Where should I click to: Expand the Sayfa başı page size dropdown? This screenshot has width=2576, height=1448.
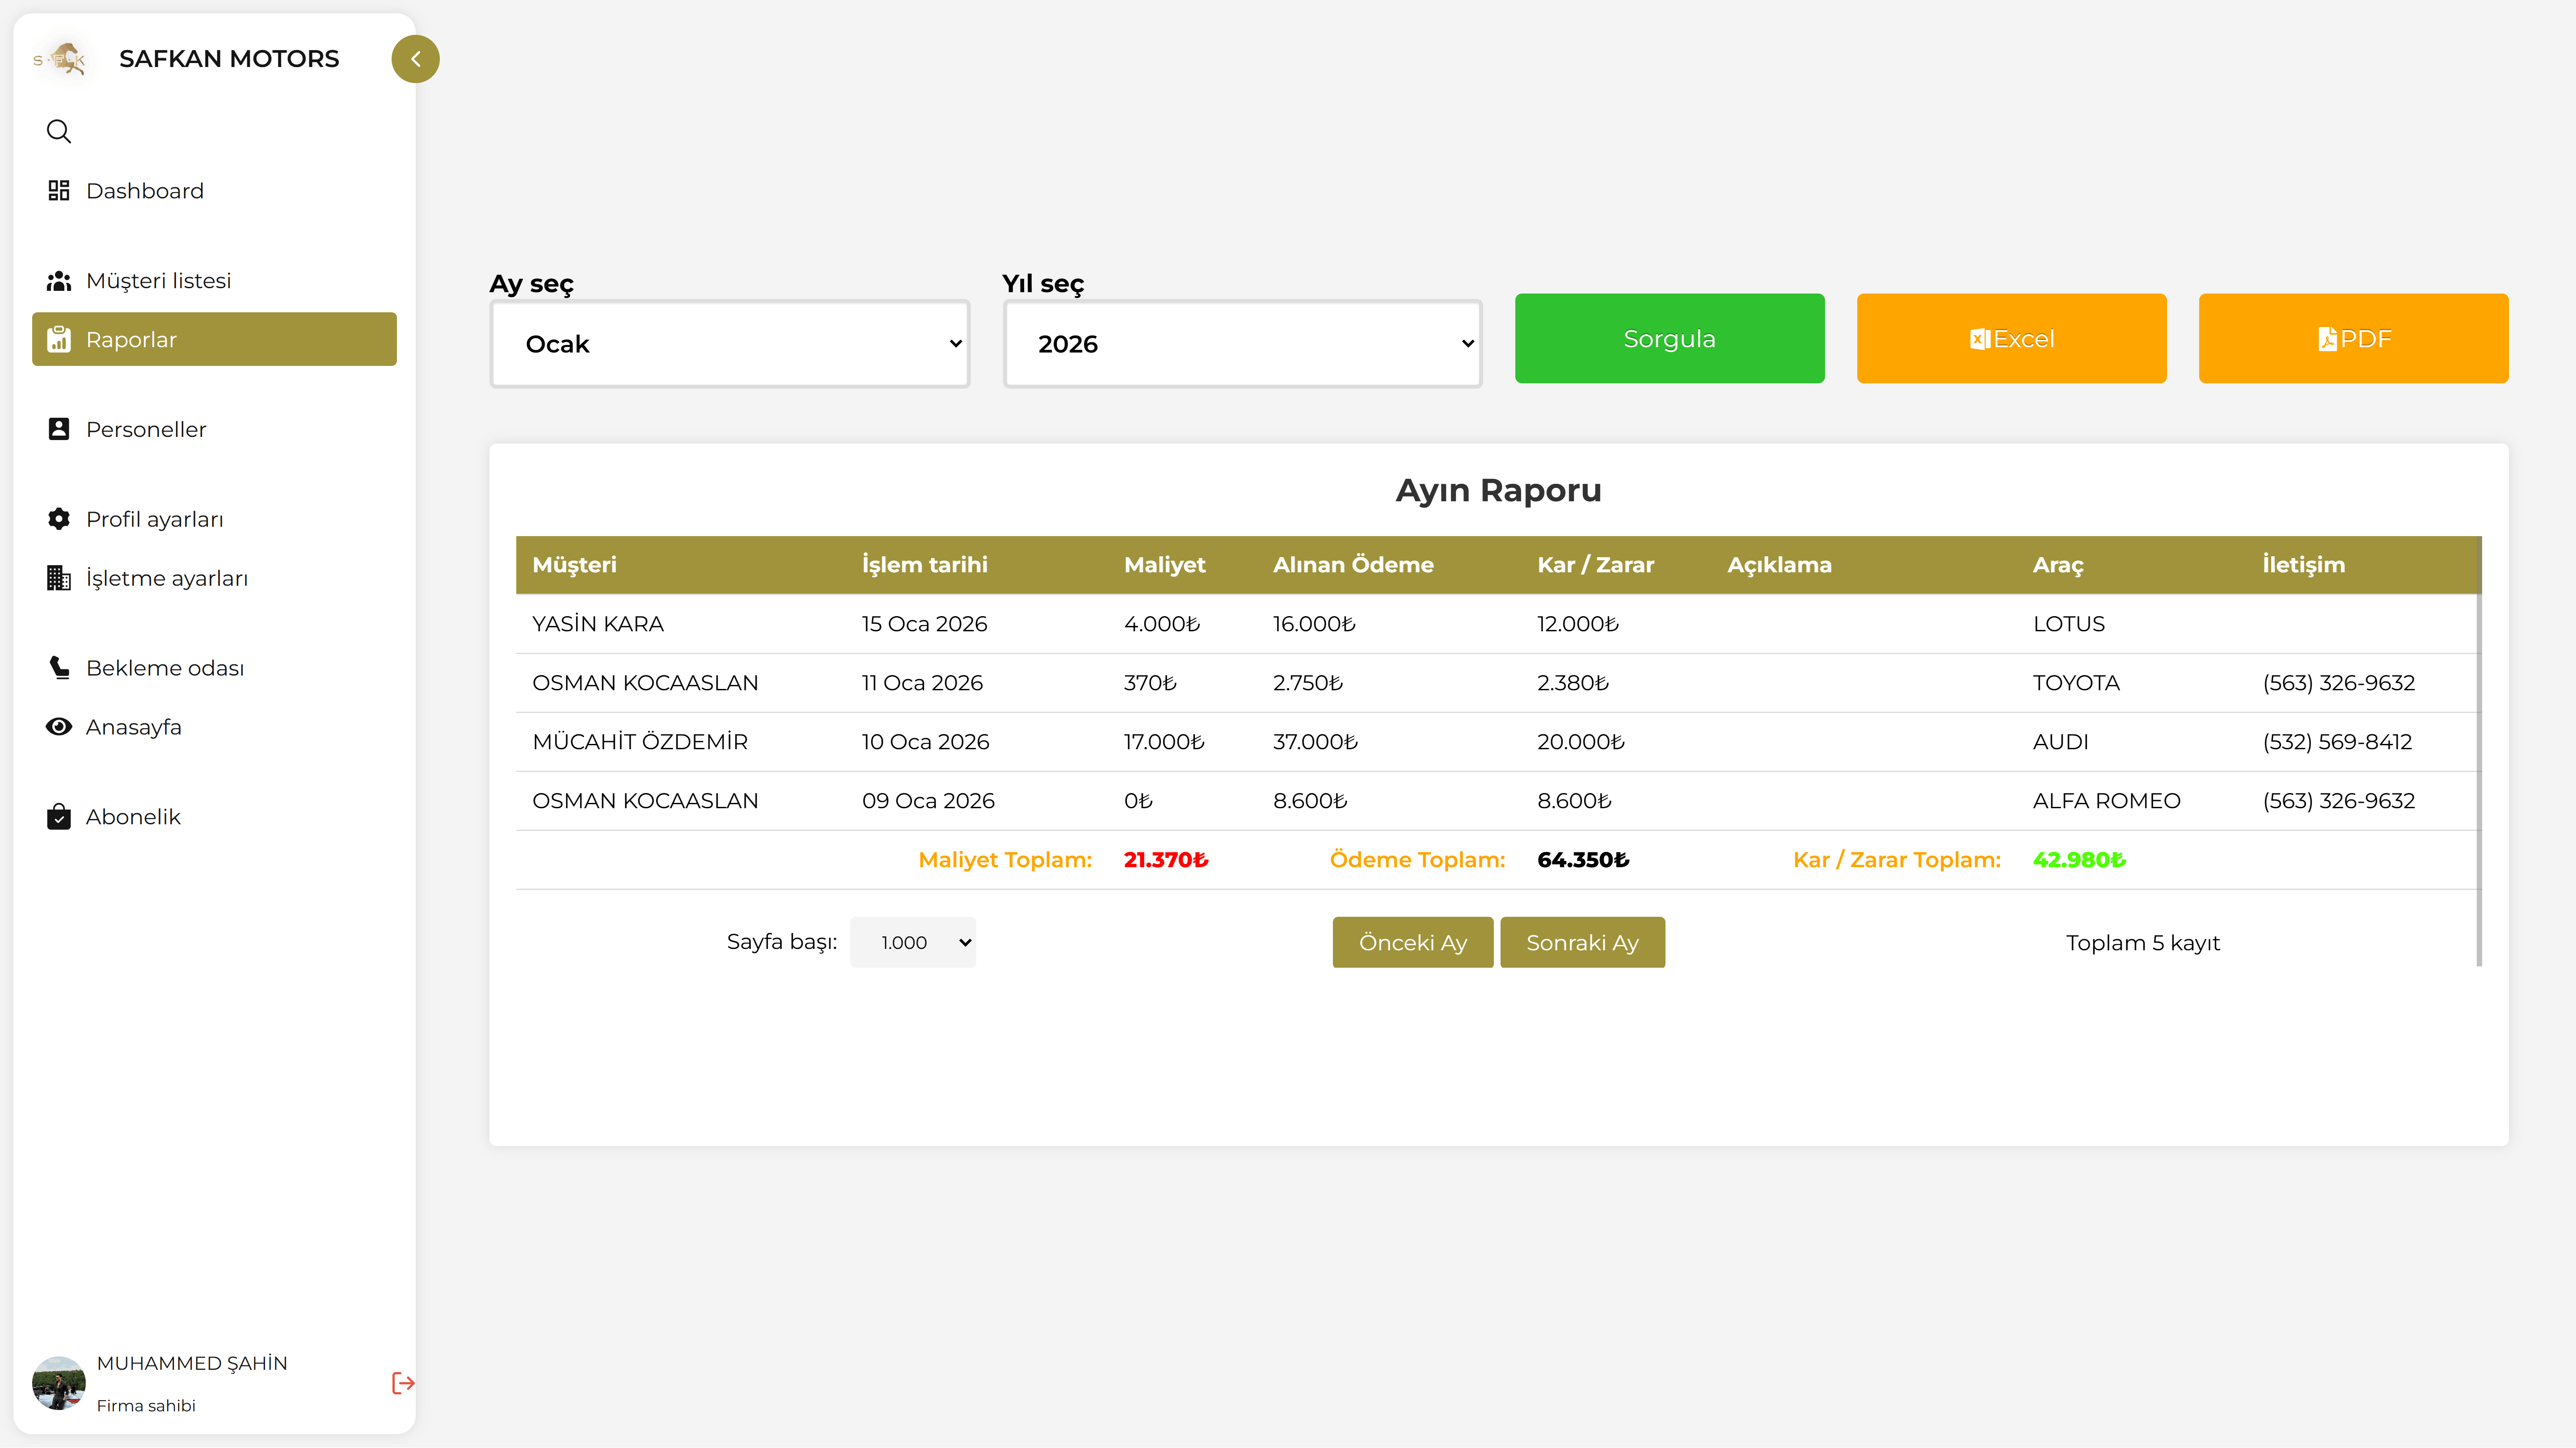912,942
